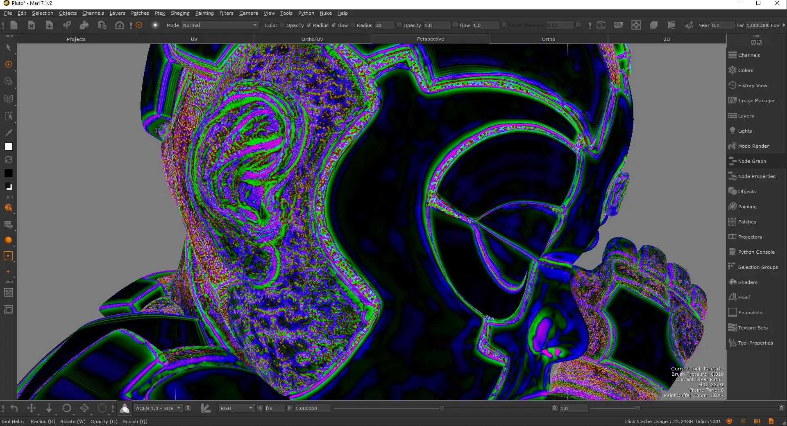Open the Image Manager palette

point(752,101)
